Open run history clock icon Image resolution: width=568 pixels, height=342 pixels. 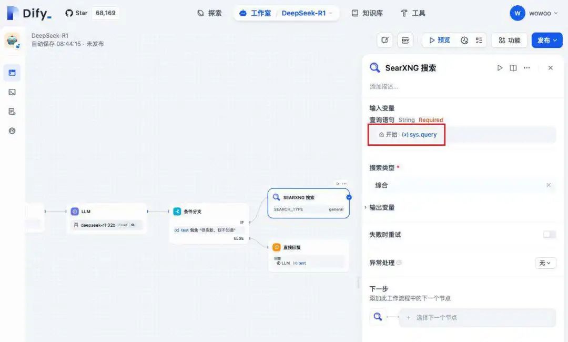464,40
